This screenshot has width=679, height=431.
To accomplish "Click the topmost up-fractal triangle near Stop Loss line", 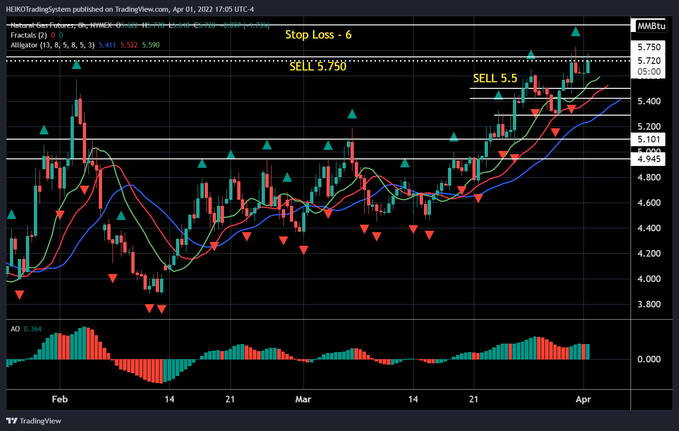I will (575, 32).
